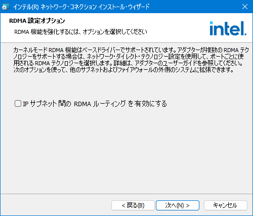The height and width of the screenshot is (216, 253).
Task: Proceed with the 次へ(N) button
Action: pos(178,205)
